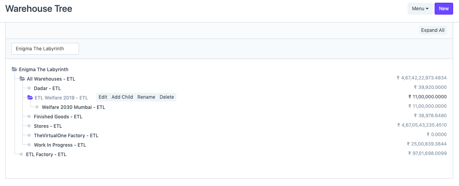Add Child to ETL Welfare 2019

click(122, 97)
